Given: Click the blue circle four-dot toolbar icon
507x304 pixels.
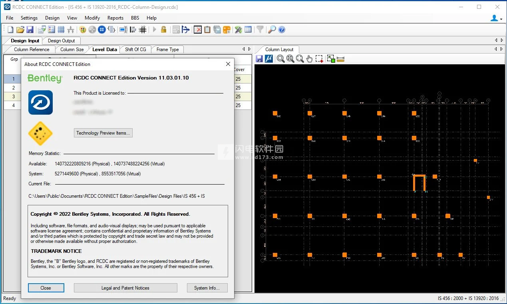Looking at the screenshot, I should click(x=102, y=30).
